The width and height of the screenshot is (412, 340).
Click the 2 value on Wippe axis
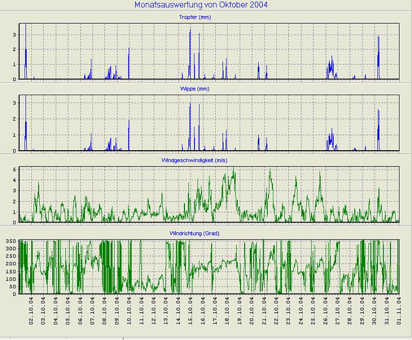[14, 120]
